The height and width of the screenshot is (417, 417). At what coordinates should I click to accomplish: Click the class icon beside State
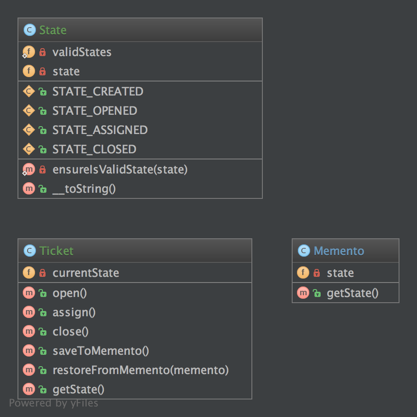(29, 30)
